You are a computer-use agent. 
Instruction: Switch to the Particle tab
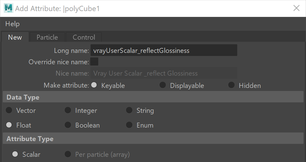point(47,37)
